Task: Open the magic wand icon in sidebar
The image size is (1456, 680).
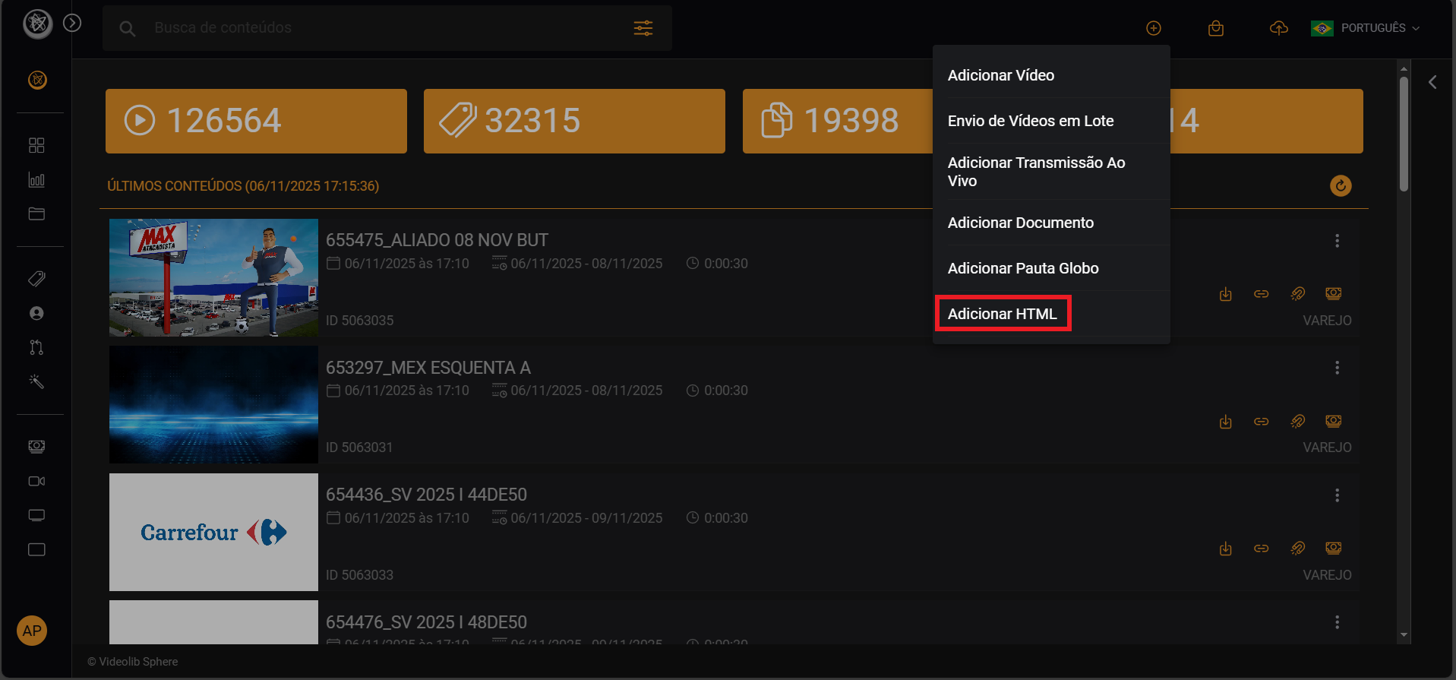Action: tap(36, 381)
